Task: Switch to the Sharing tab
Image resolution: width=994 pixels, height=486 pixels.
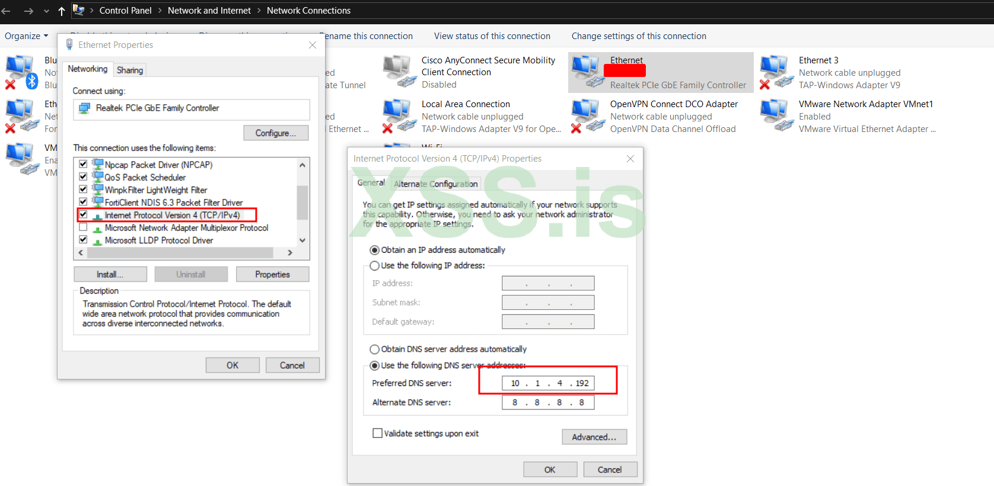Action: tap(130, 70)
